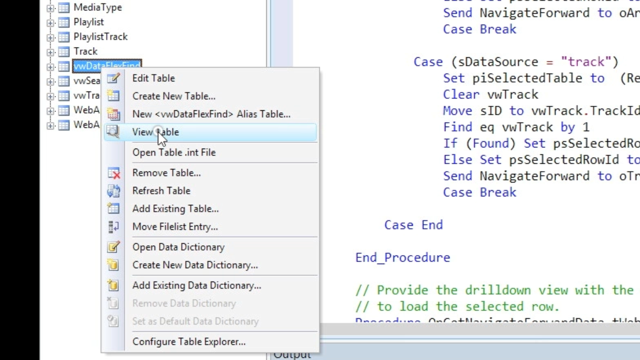Click the Create New Table icon

click(x=113, y=96)
